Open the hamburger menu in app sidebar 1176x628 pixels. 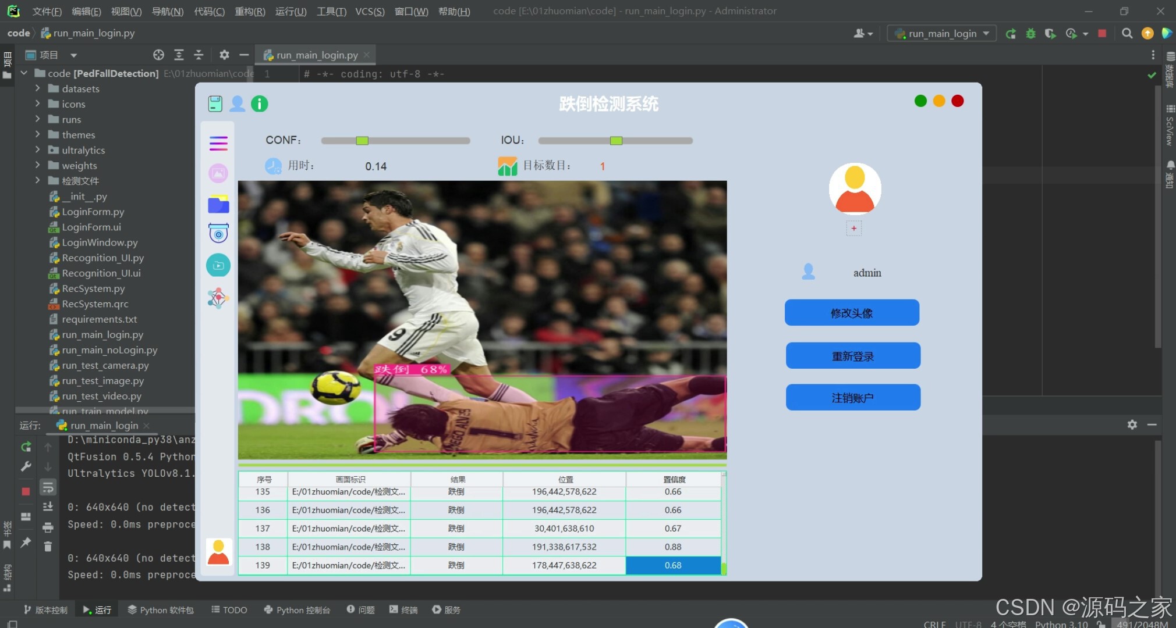218,143
